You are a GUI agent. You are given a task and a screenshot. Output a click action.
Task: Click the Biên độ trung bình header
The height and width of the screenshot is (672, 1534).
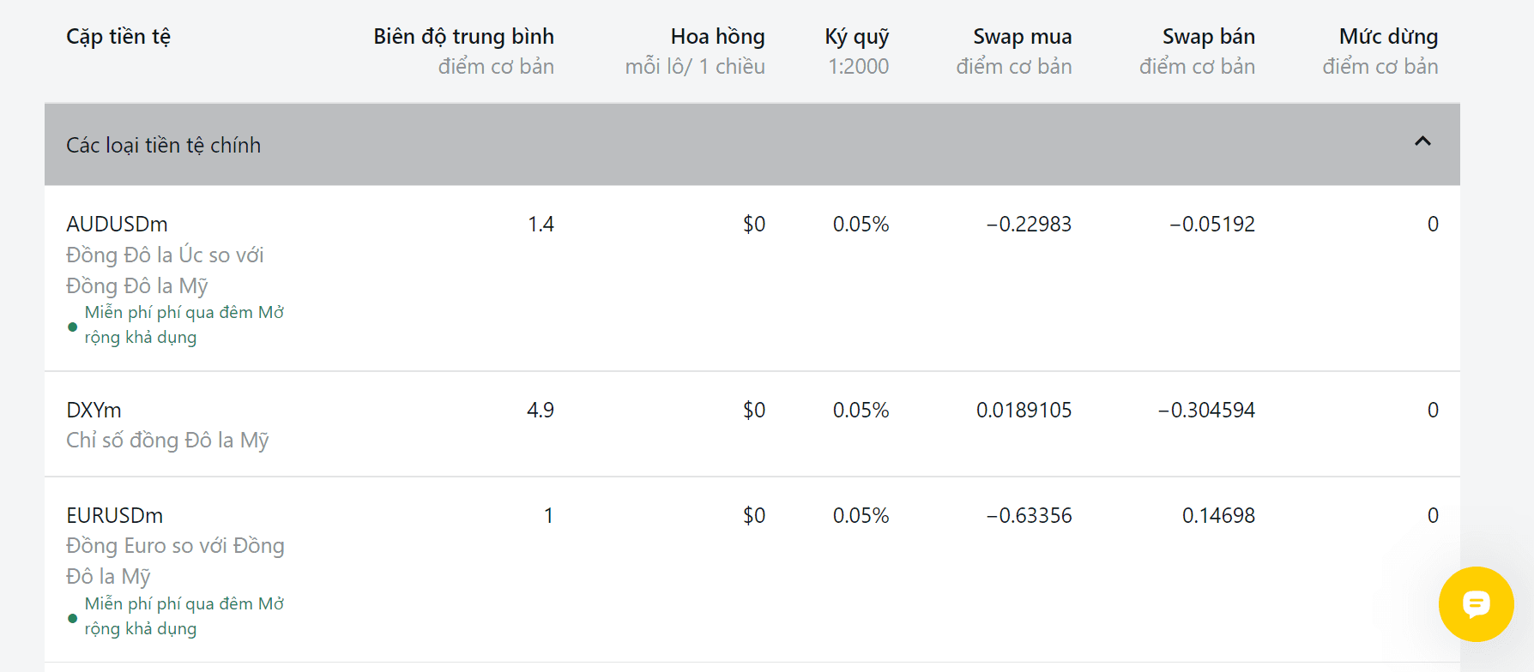coord(463,37)
